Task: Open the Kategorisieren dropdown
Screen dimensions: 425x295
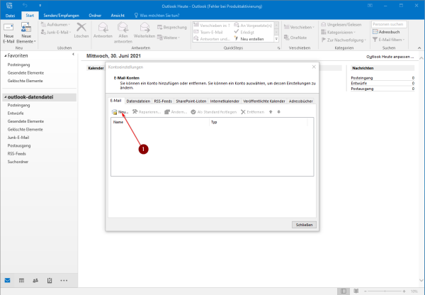Action: [339, 32]
